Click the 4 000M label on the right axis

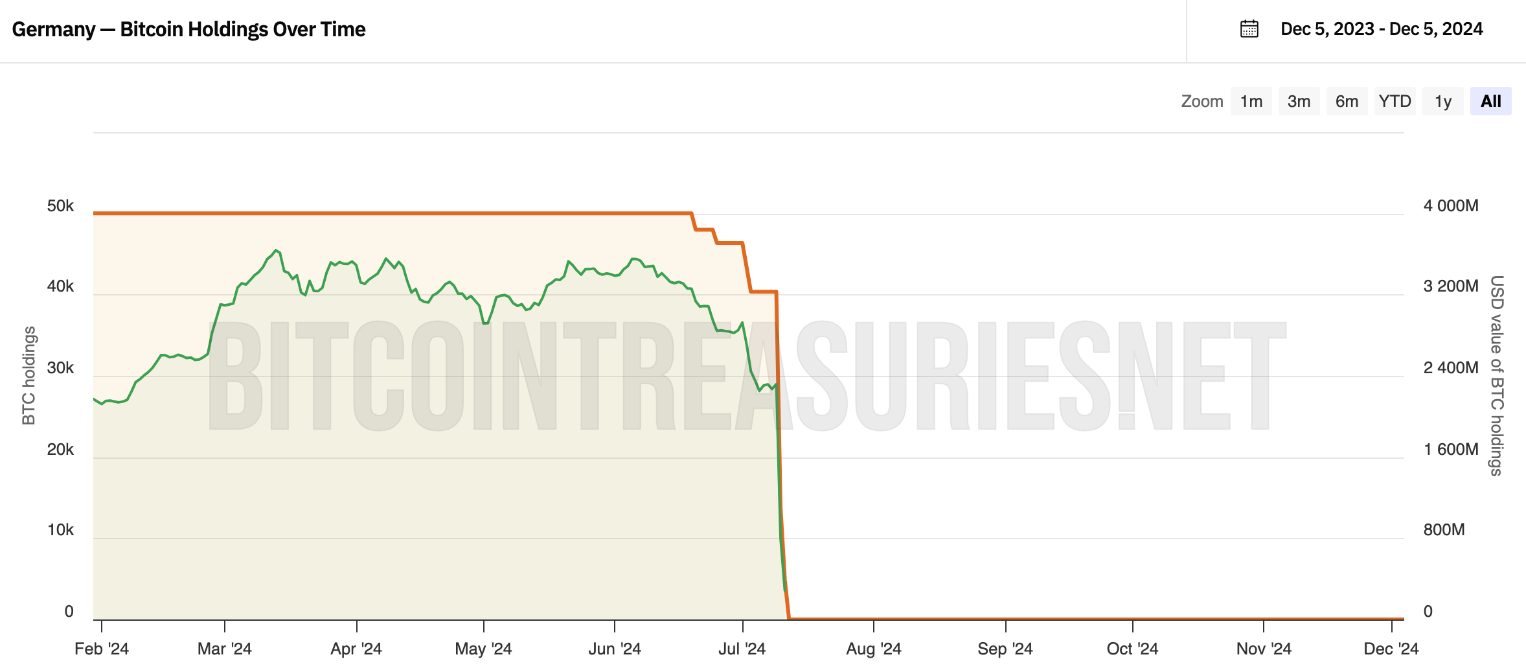(x=1451, y=206)
